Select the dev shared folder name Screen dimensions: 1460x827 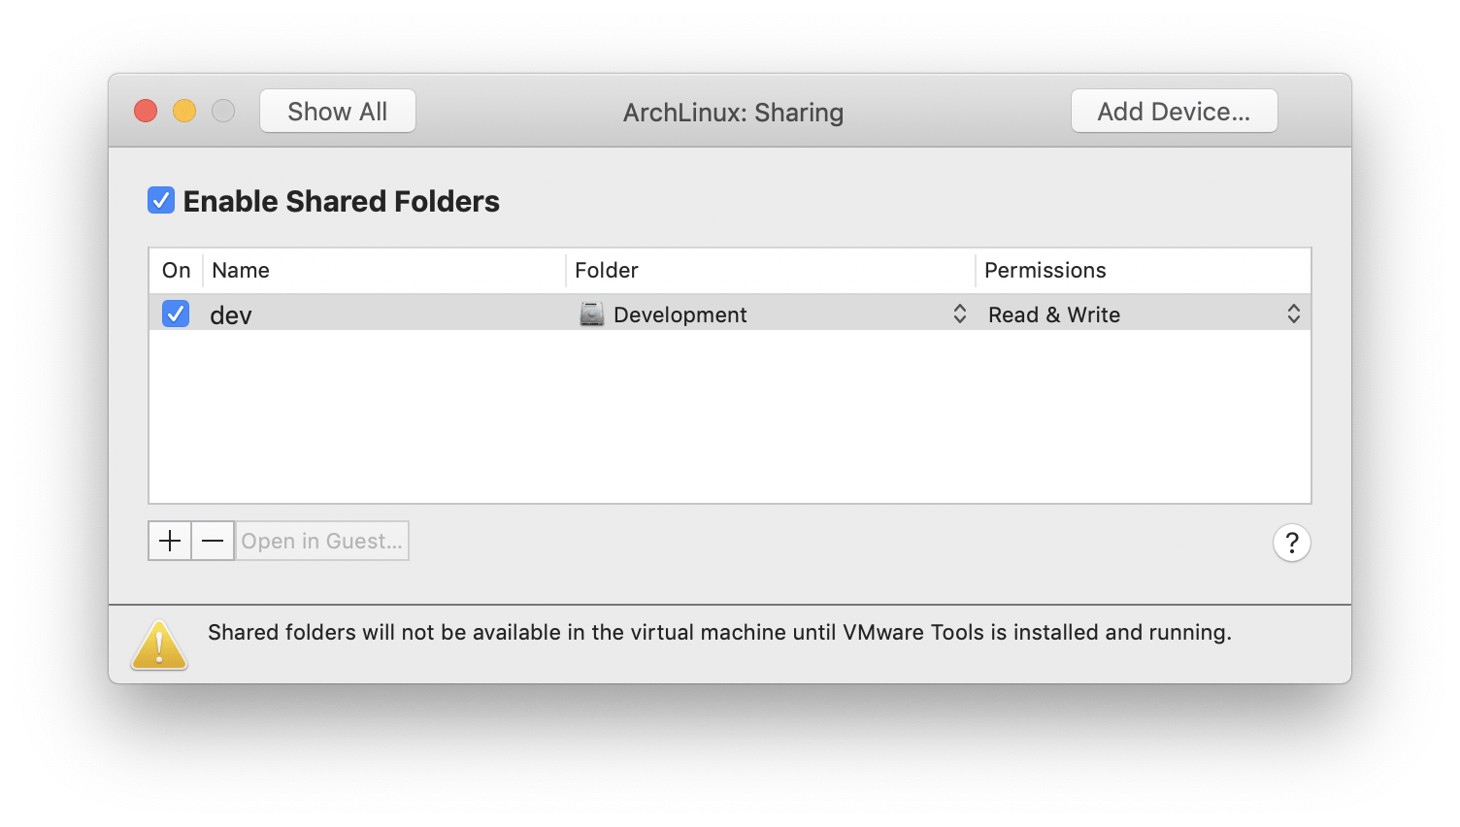(231, 315)
